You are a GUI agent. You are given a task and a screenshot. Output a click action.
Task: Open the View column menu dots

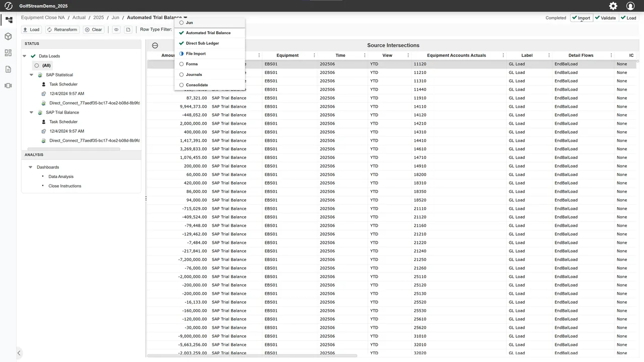coord(408,55)
